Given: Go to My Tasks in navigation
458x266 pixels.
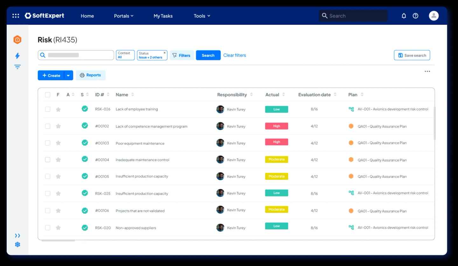Looking at the screenshot, I should pos(163,16).
